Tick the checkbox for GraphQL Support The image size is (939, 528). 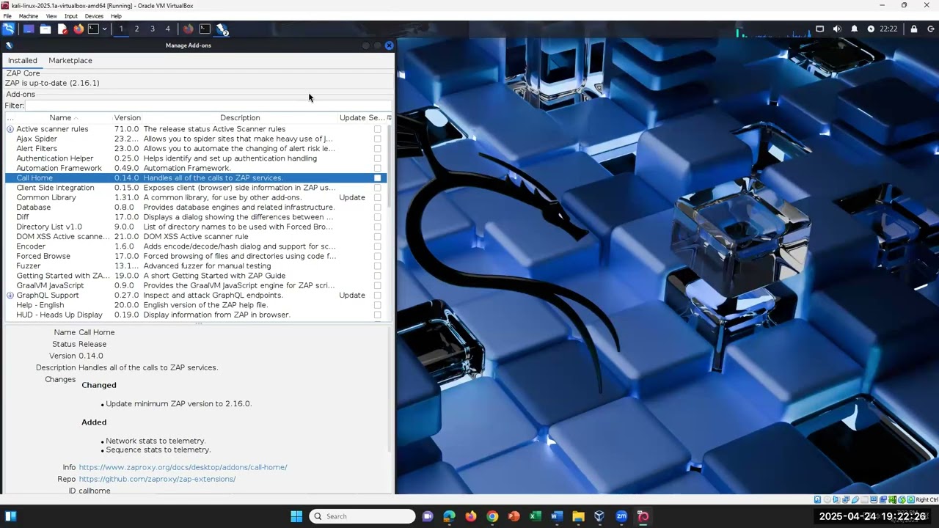pyautogui.click(x=378, y=296)
